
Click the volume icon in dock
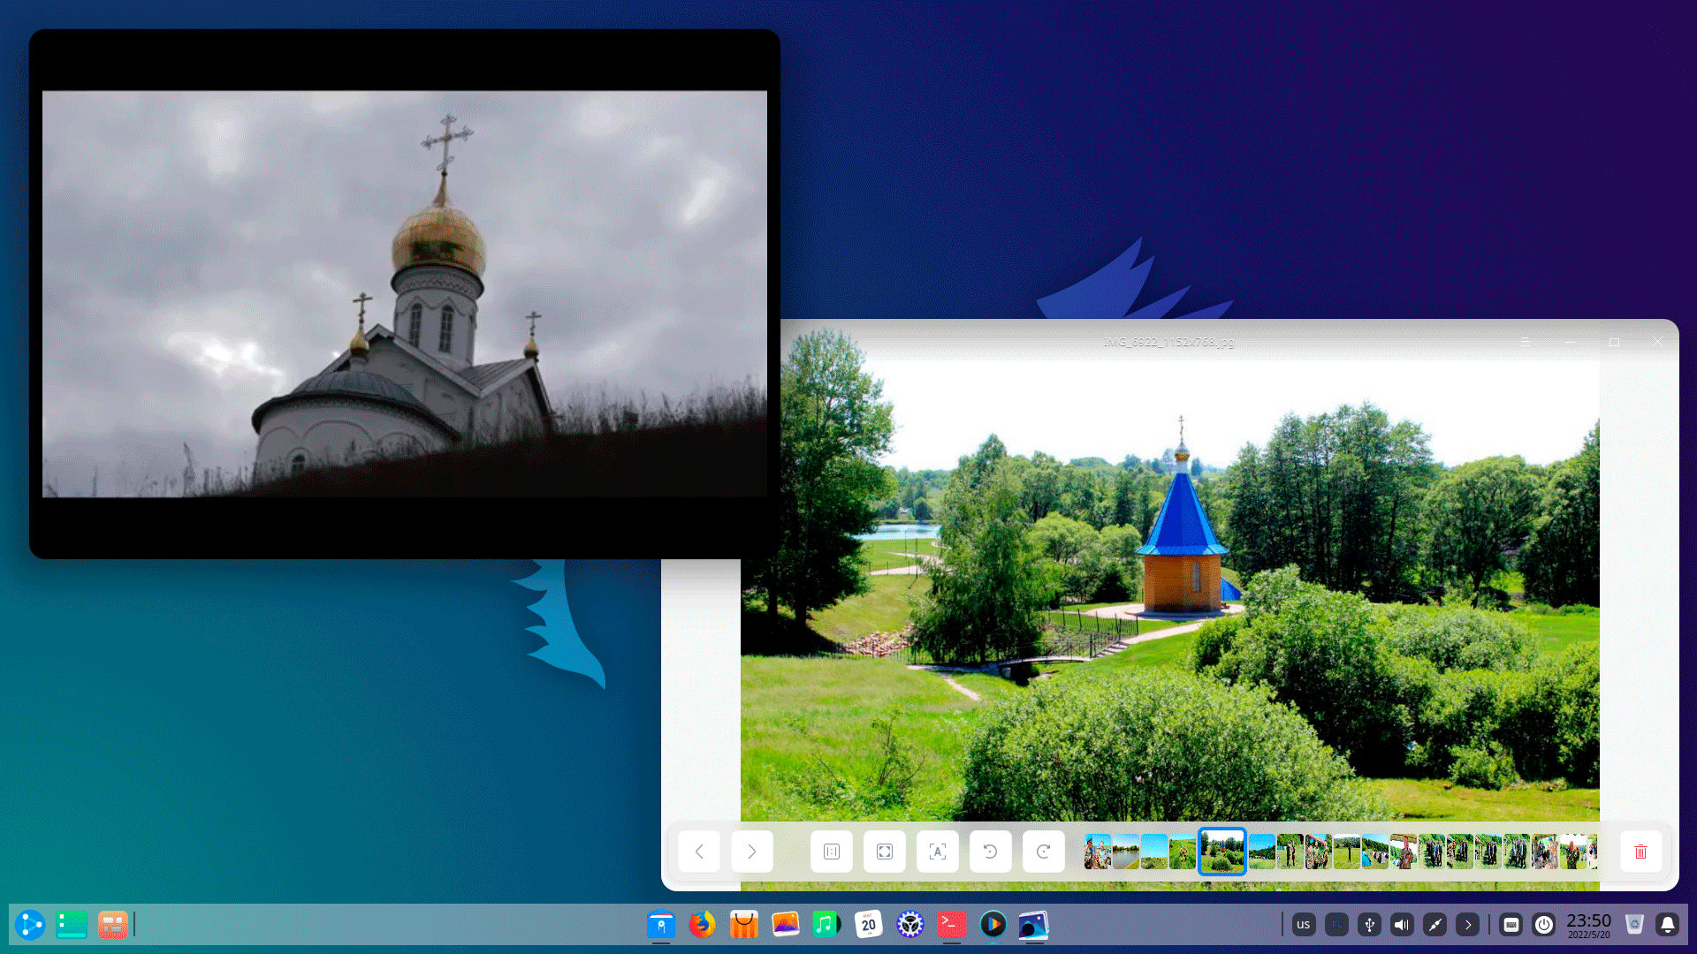point(1402,925)
